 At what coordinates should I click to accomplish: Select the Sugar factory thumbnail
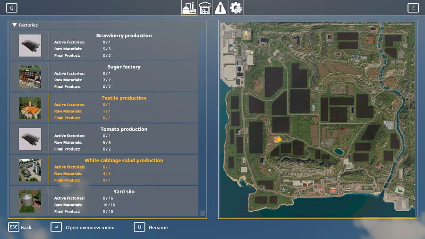click(30, 77)
